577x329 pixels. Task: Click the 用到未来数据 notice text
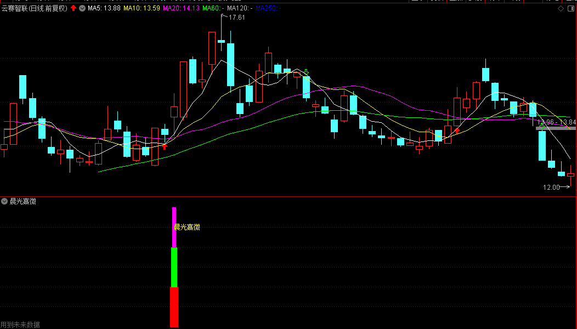pyautogui.click(x=20, y=325)
